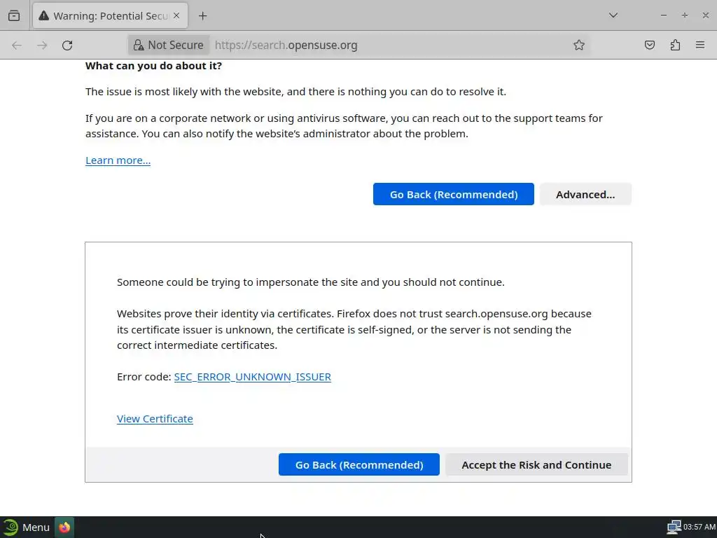Minimize the Firefox window

coord(664,15)
